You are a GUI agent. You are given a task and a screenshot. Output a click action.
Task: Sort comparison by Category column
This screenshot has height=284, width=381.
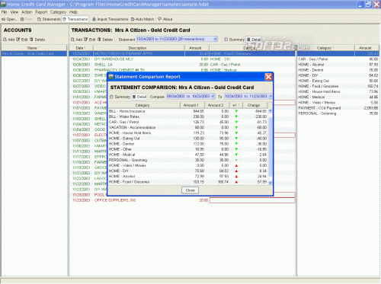click(x=144, y=105)
